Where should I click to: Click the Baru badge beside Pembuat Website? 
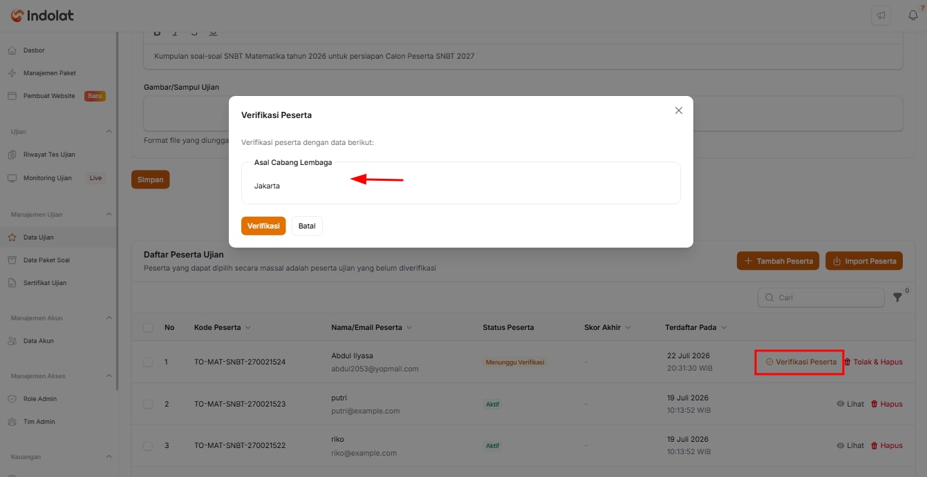(x=95, y=96)
